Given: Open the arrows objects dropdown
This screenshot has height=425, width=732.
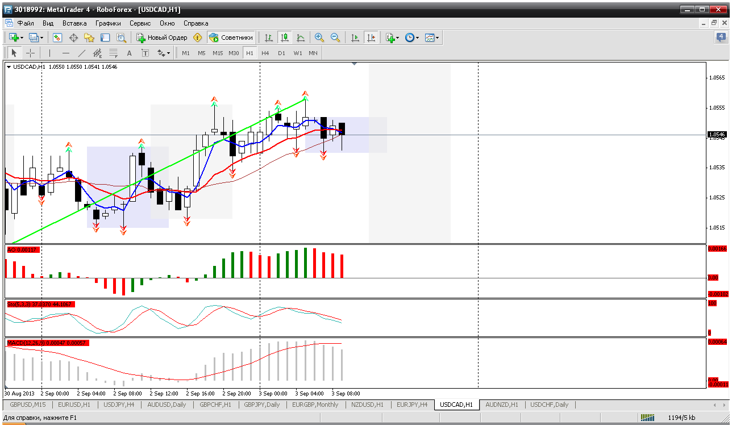Looking at the screenshot, I should 164,53.
